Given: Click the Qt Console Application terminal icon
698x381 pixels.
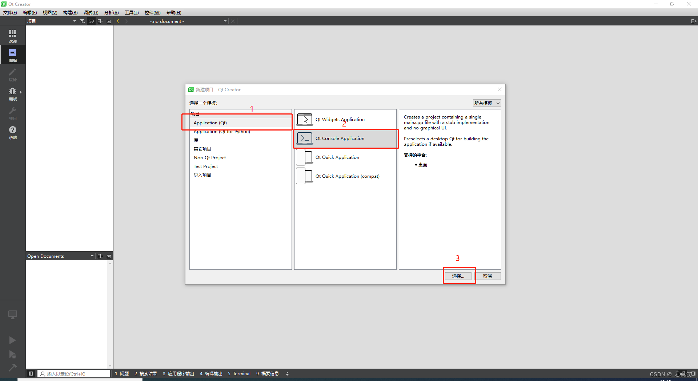Looking at the screenshot, I should tap(305, 138).
